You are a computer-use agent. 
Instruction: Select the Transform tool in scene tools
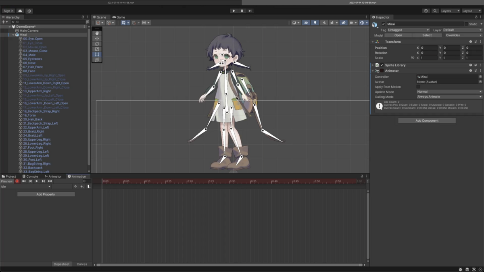(x=97, y=60)
